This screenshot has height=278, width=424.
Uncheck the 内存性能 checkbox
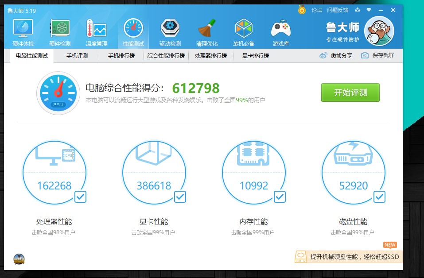tap(280, 197)
